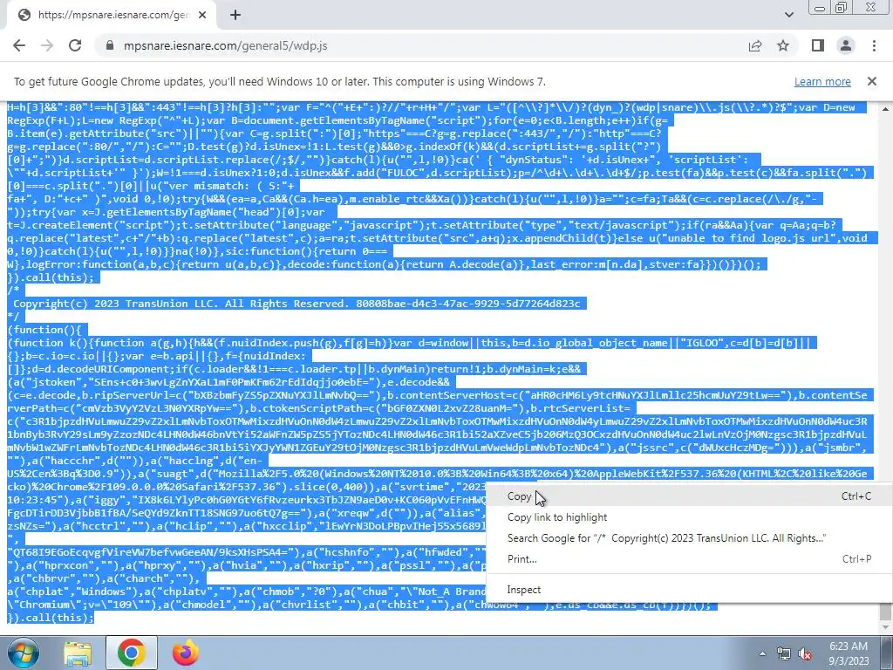Click the scrollbar up arrow
This screenshot has height=670, width=893.
886,108
